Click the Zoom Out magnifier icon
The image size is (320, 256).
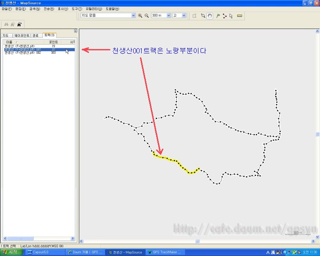point(146,16)
